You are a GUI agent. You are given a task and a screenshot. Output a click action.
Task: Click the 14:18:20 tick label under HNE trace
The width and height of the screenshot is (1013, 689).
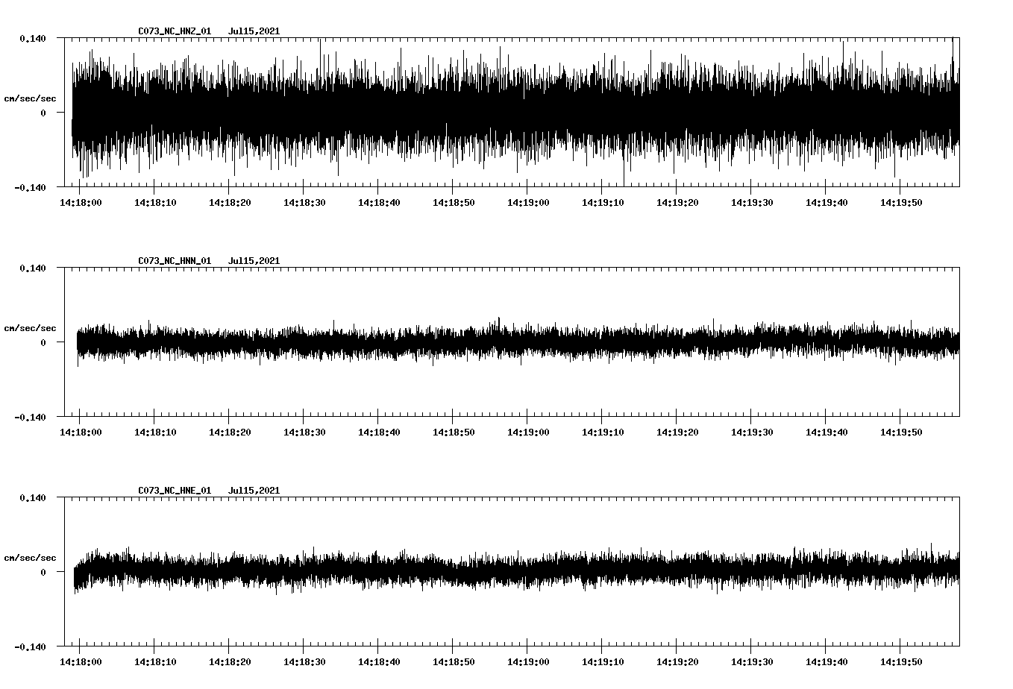pos(230,661)
